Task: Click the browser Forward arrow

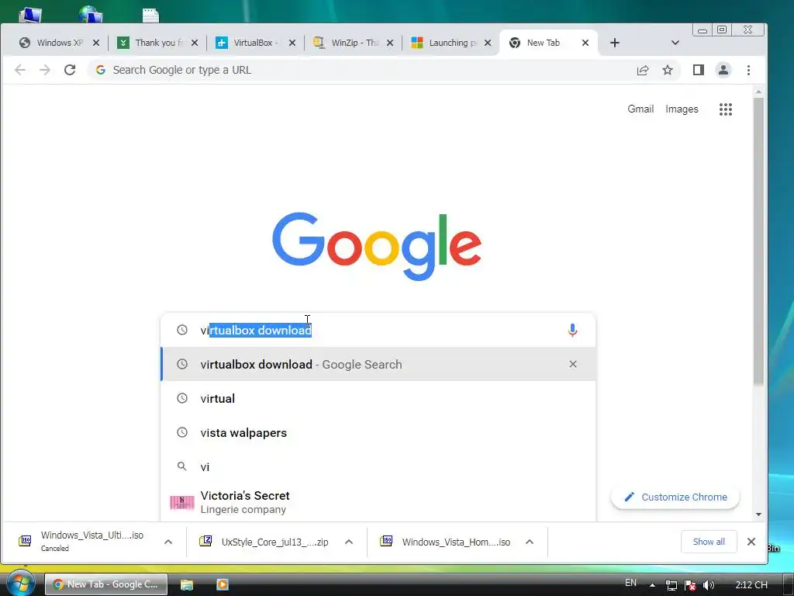Action: click(45, 70)
